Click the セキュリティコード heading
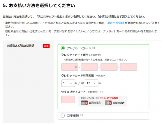The image size is (164, 125). pyautogui.click(x=73, y=92)
